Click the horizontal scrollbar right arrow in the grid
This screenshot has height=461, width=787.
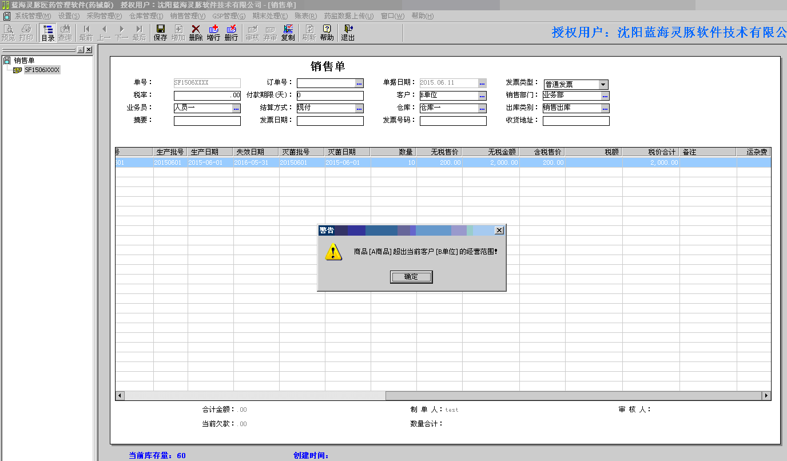(766, 396)
